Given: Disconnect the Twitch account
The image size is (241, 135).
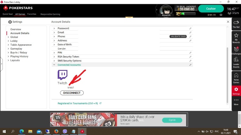Looking at the screenshot, I should click(72, 93).
